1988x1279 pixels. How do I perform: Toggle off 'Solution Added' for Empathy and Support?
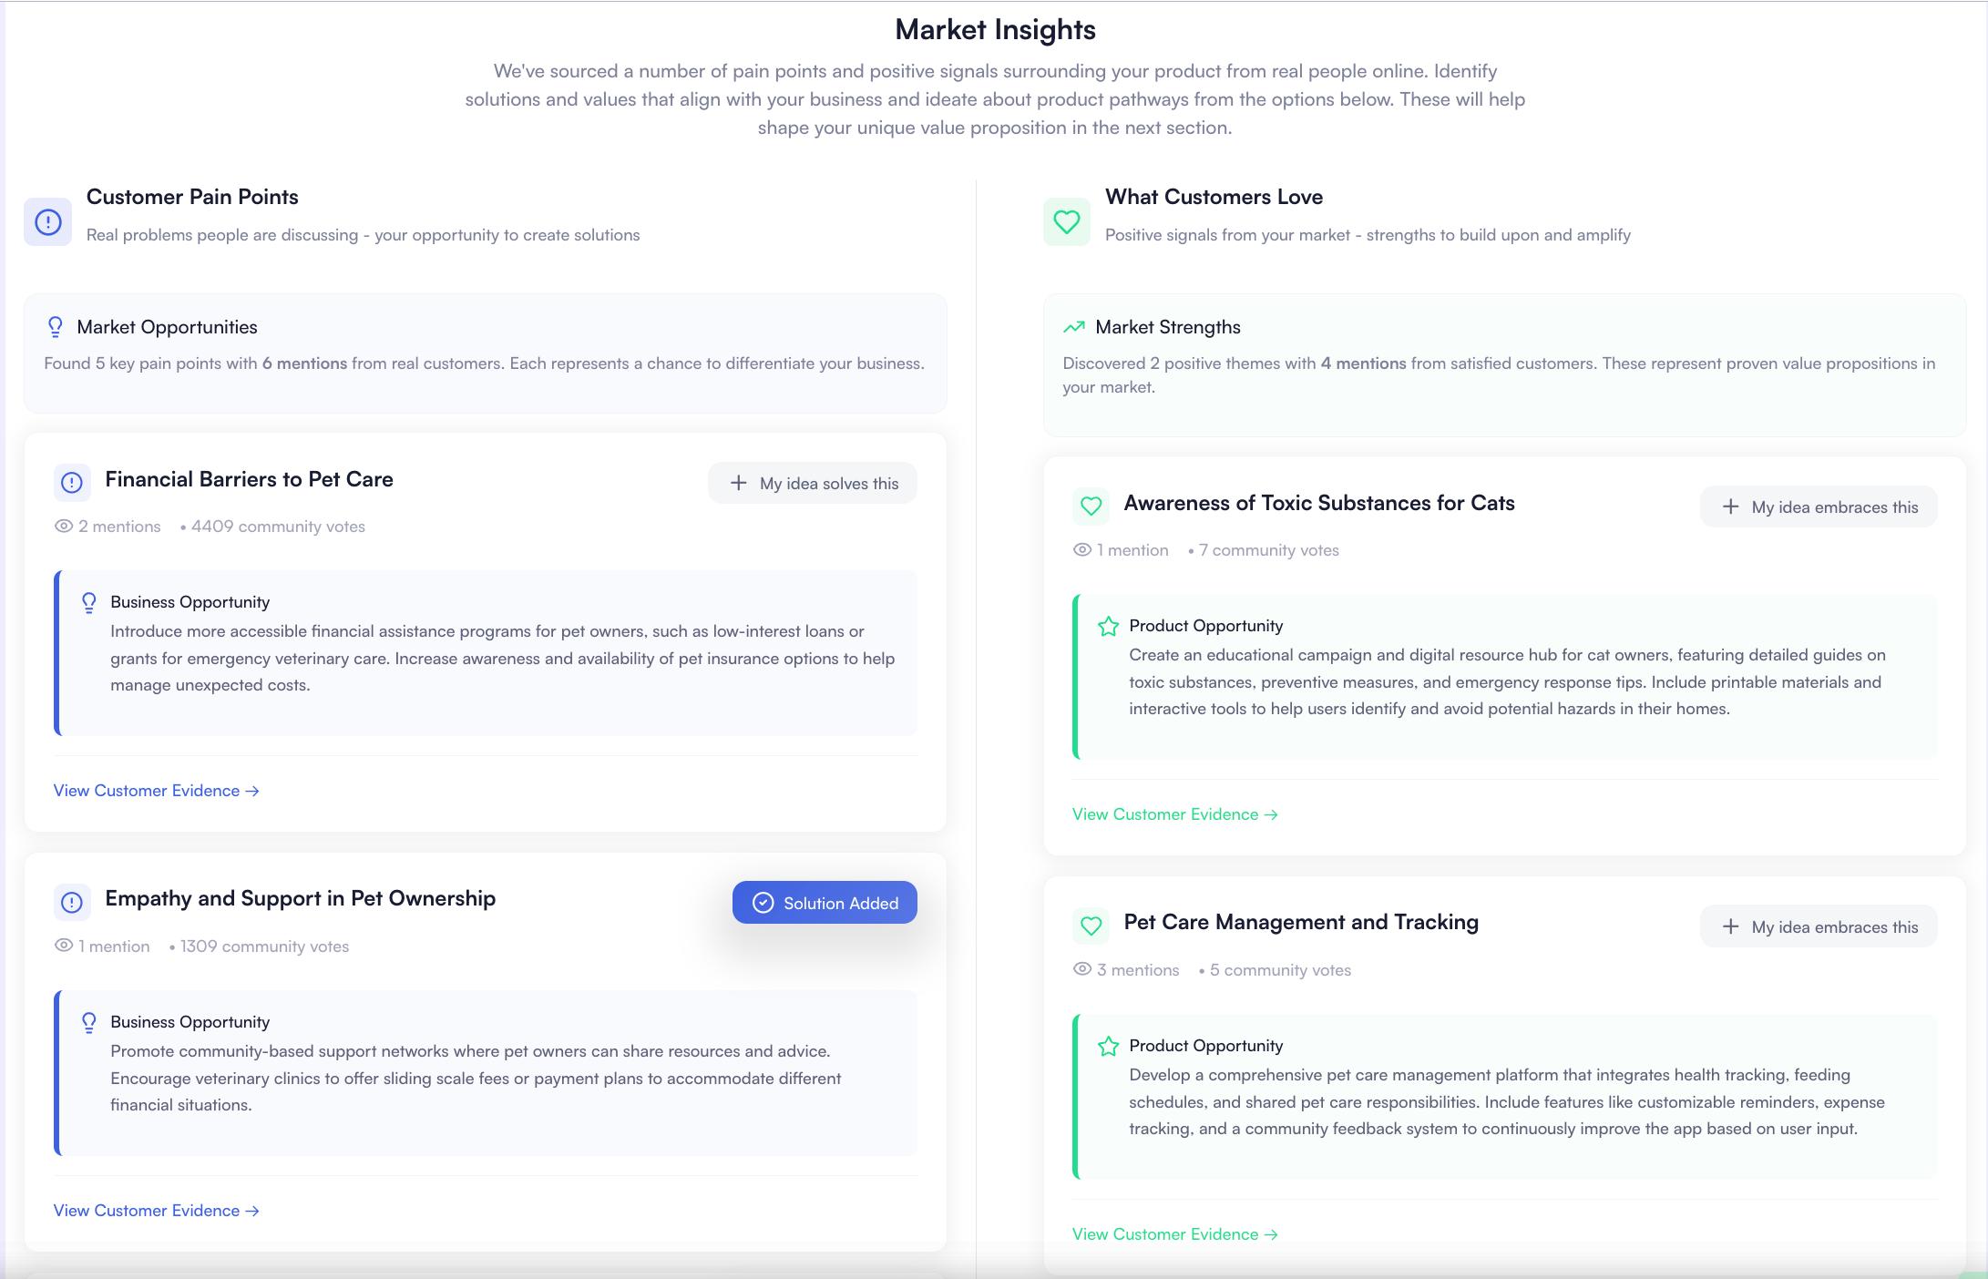tap(825, 903)
